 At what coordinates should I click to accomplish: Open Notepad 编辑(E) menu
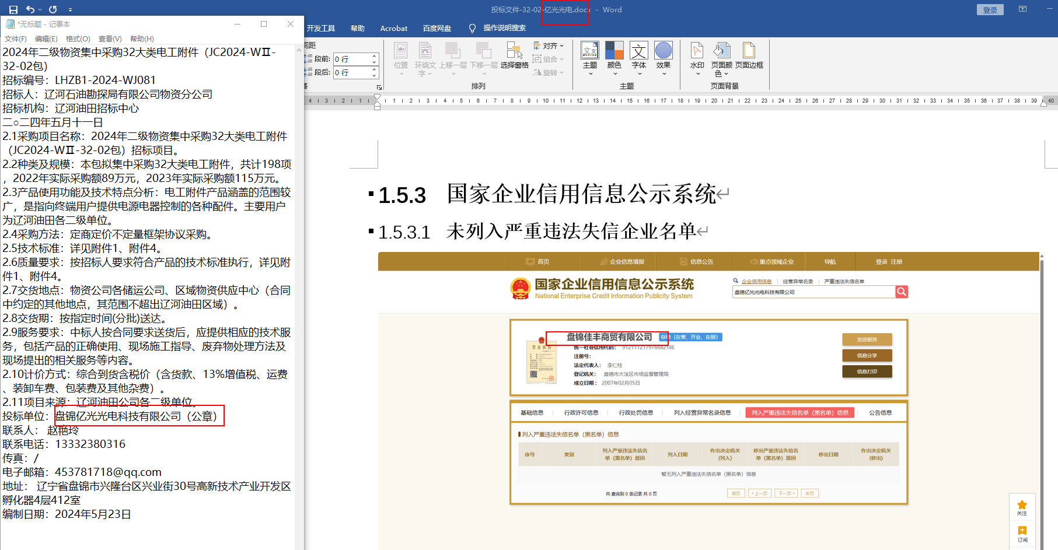pyautogui.click(x=46, y=38)
